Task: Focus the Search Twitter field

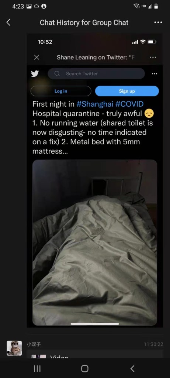Action: [x=96, y=73]
